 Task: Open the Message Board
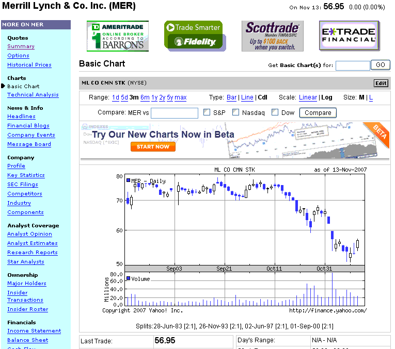tap(29, 144)
